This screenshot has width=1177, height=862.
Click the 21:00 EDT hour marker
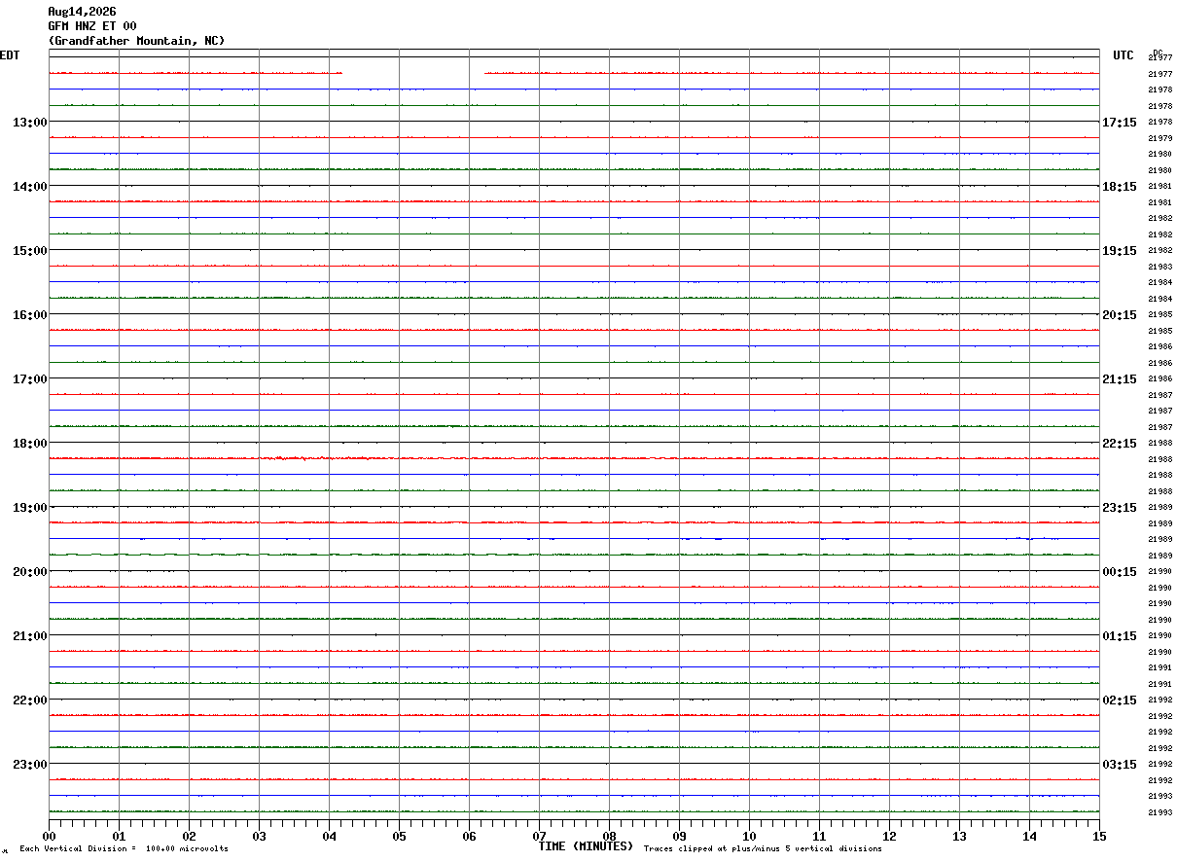click(29, 636)
